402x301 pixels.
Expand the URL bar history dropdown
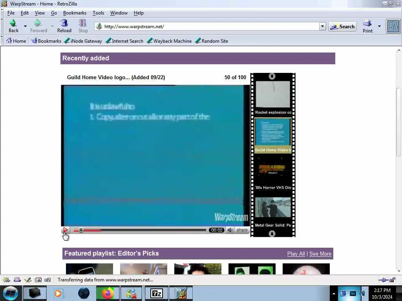click(x=322, y=26)
